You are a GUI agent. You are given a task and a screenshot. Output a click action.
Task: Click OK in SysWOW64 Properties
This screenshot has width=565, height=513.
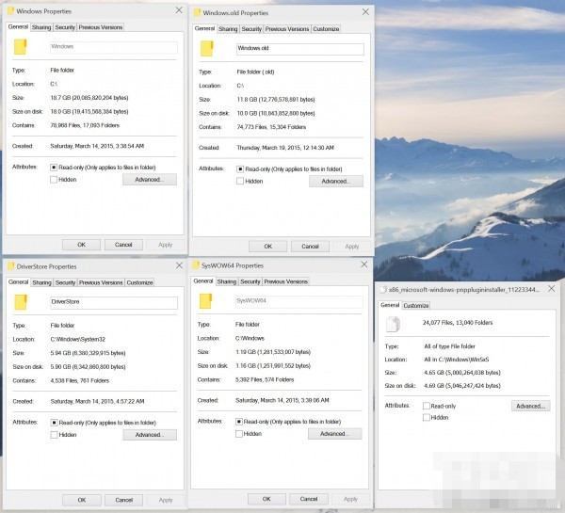click(267, 499)
